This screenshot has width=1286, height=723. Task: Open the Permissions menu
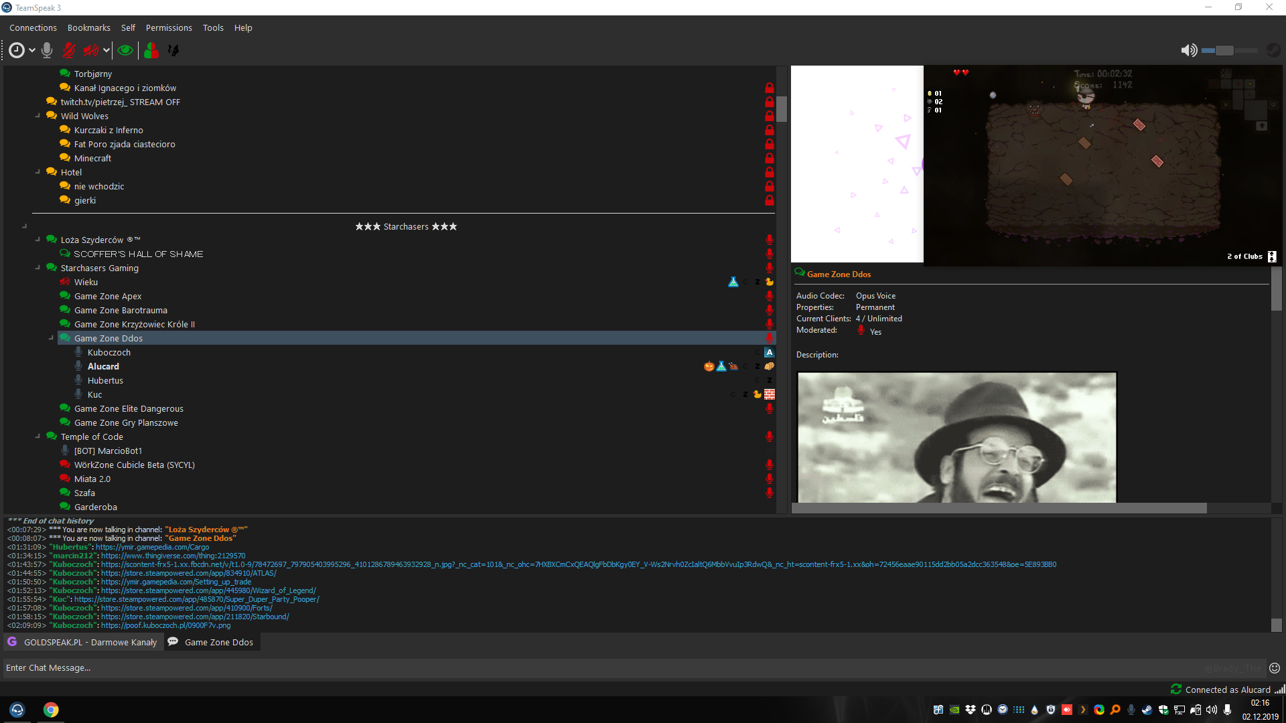(x=169, y=27)
